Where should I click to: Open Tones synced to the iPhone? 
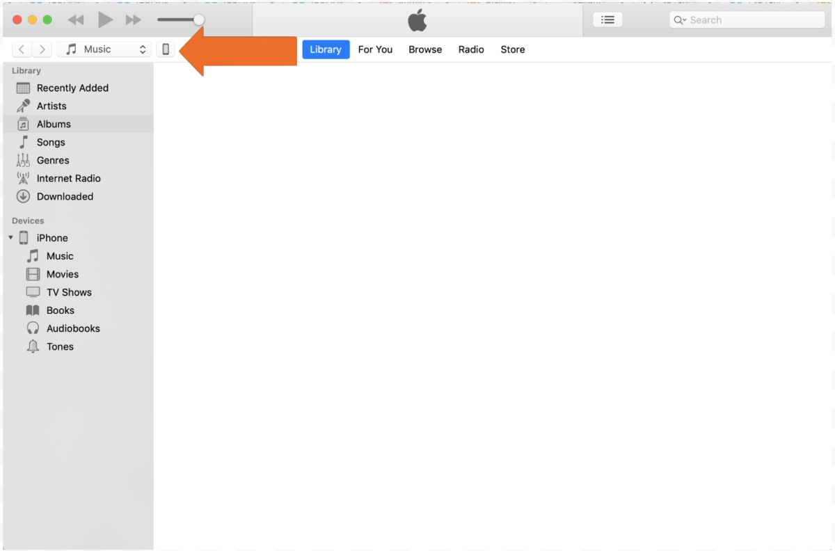tap(59, 346)
